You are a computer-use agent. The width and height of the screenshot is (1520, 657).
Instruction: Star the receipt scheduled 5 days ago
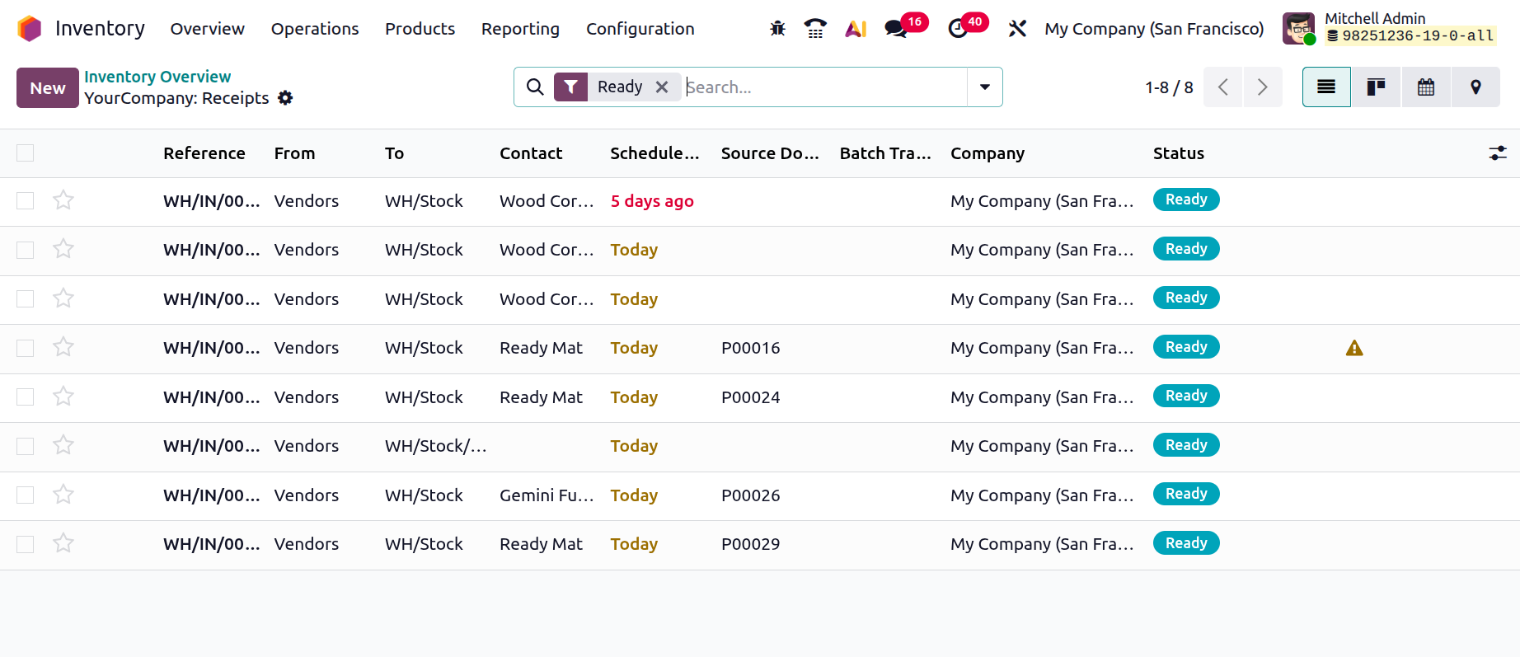63,200
